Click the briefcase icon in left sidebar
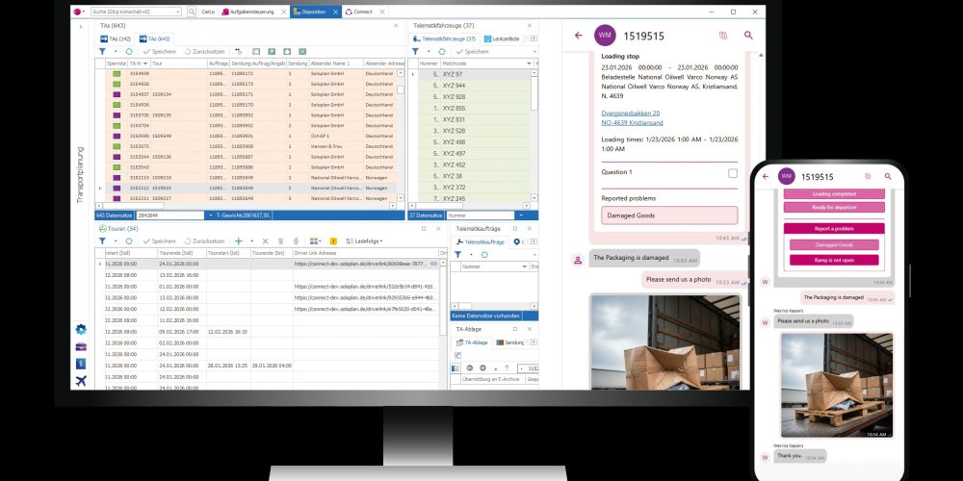 82,346
